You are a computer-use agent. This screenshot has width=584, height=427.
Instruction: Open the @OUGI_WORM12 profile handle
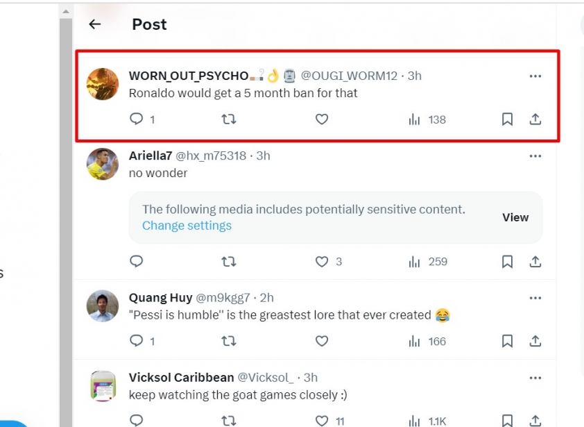coord(349,76)
